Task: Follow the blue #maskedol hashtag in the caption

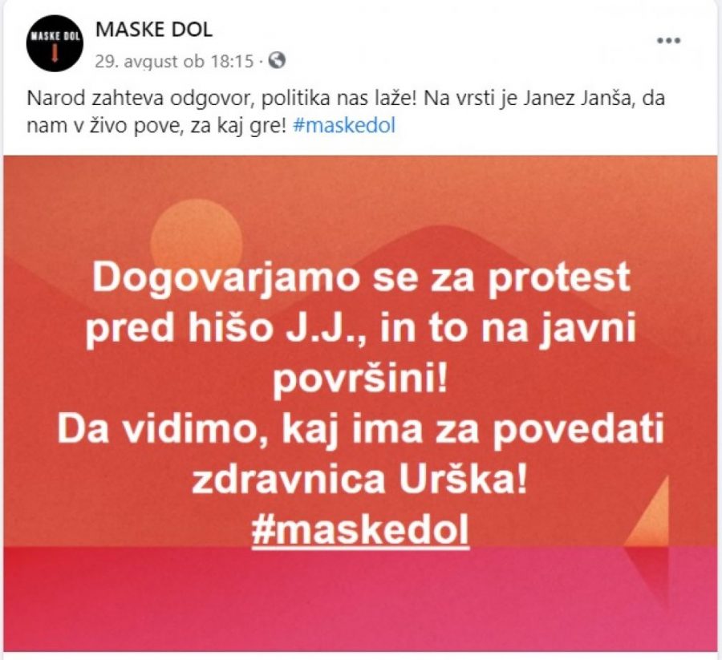Action: (x=344, y=125)
